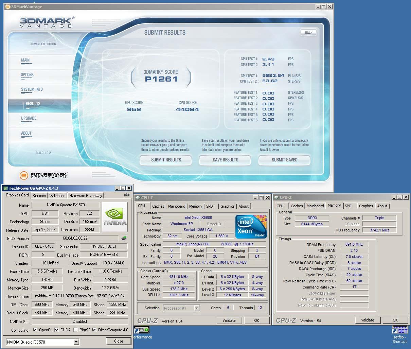The height and width of the screenshot is (349, 411).
Task: Open the Hardware Giveaway tab
Action: 86,196
